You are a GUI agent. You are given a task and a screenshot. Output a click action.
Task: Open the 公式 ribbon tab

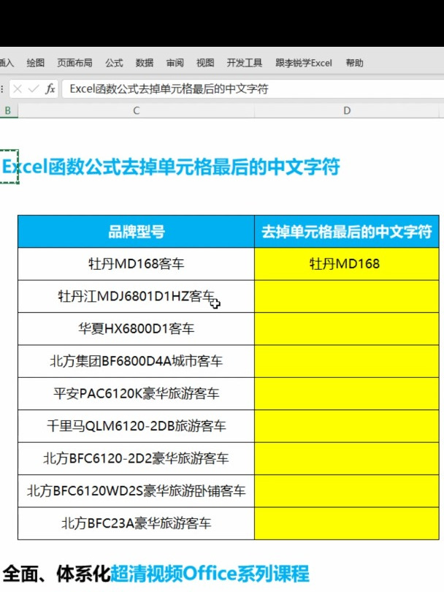(x=115, y=63)
